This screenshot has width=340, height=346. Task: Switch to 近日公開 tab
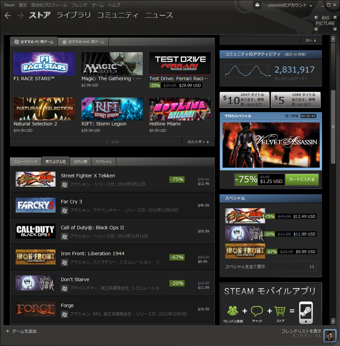(80, 162)
